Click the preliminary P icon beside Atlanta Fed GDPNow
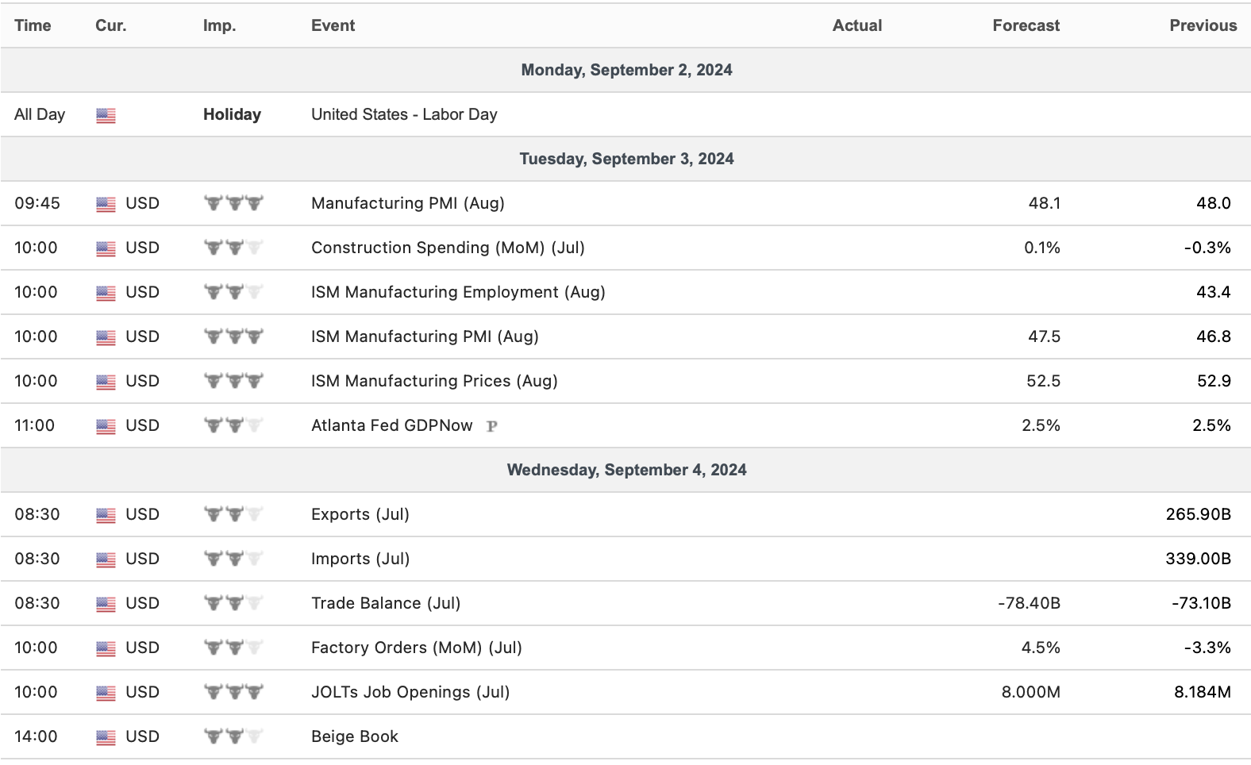 point(492,426)
